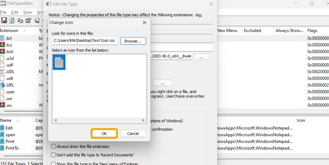The height and width of the screenshot is (165, 329).
Task: Enable 'Show this file type in the New menu'
Action: (x=53, y=163)
